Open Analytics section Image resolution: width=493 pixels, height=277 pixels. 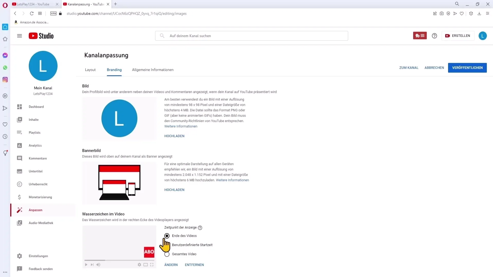tap(35, 145)
